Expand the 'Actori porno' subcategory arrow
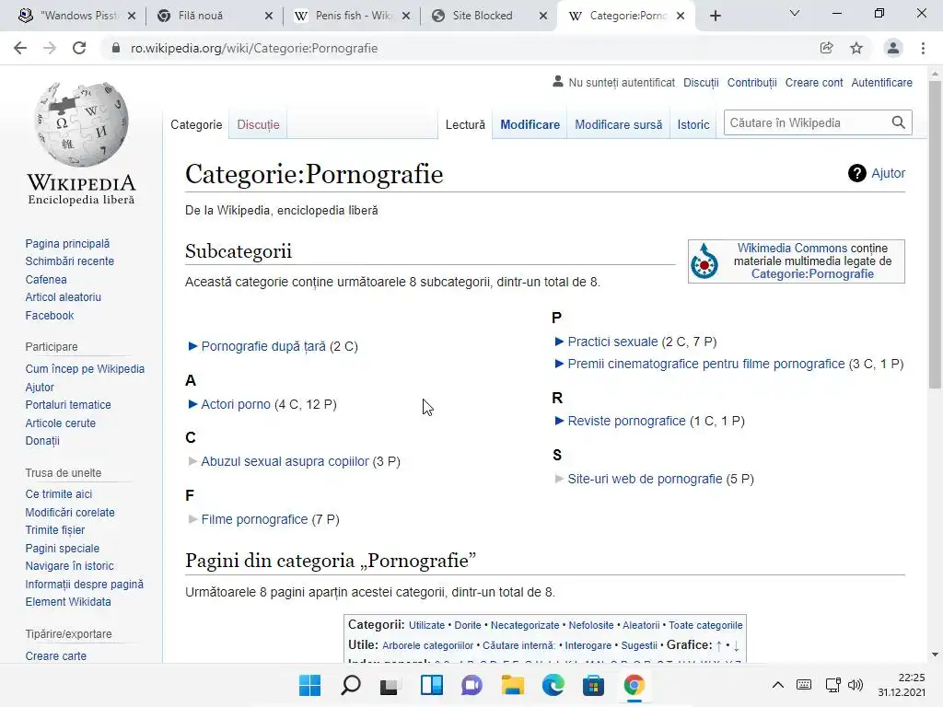The image size is (943, 707). point(193,404)
